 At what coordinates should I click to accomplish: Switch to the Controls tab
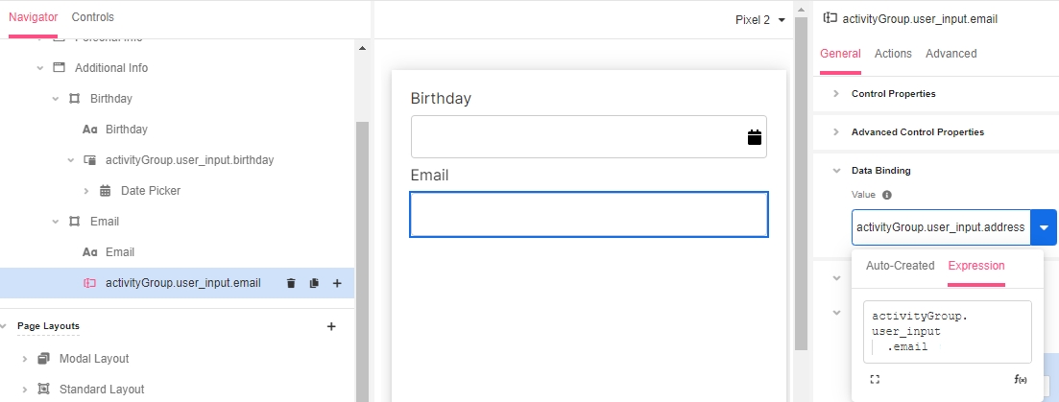[92, 17]
